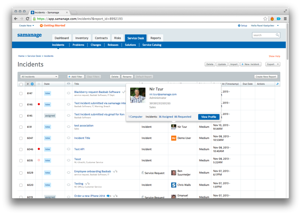The image size is (301, 215).
Task: Open the nir.tzur@samanage.com email link
Action: [x=163, y=94]
